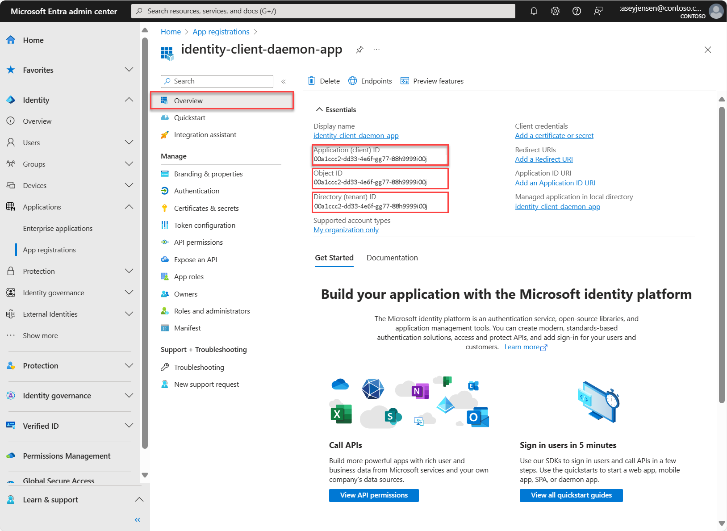Expand the Verified ID section
The width and height of the screenshot is (727, 531).
129,426
